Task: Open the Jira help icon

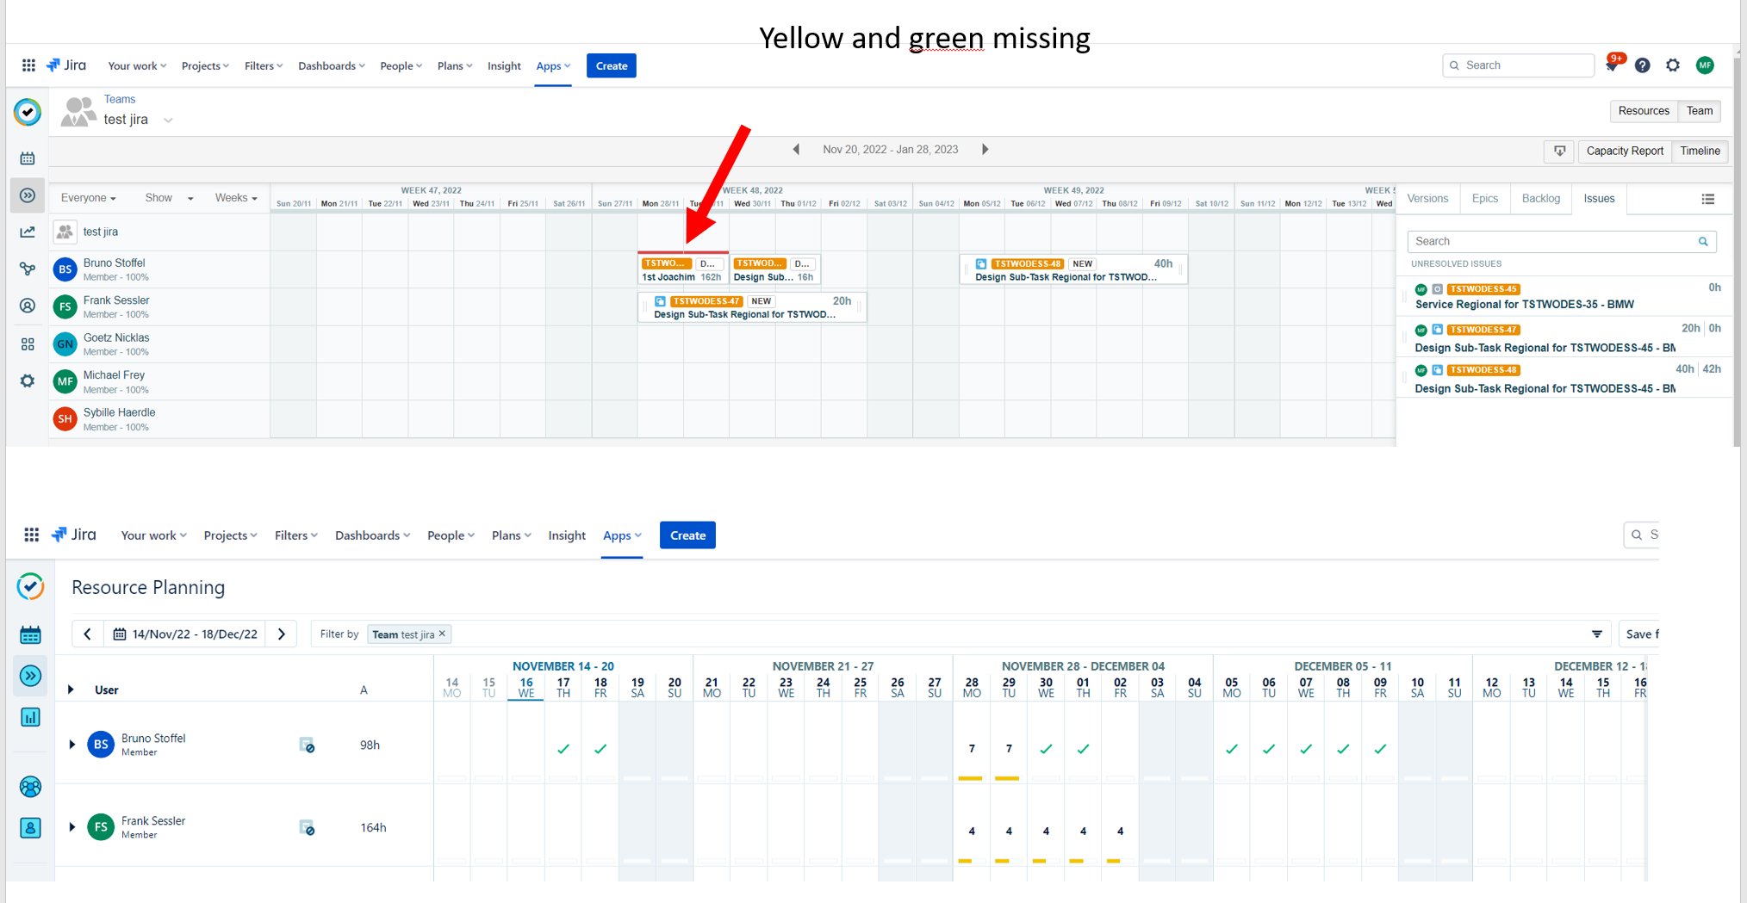Action: coord(1642,65)
